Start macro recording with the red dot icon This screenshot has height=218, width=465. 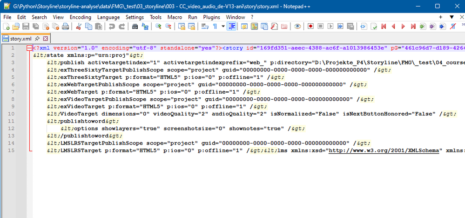click(x=311, y=27)
